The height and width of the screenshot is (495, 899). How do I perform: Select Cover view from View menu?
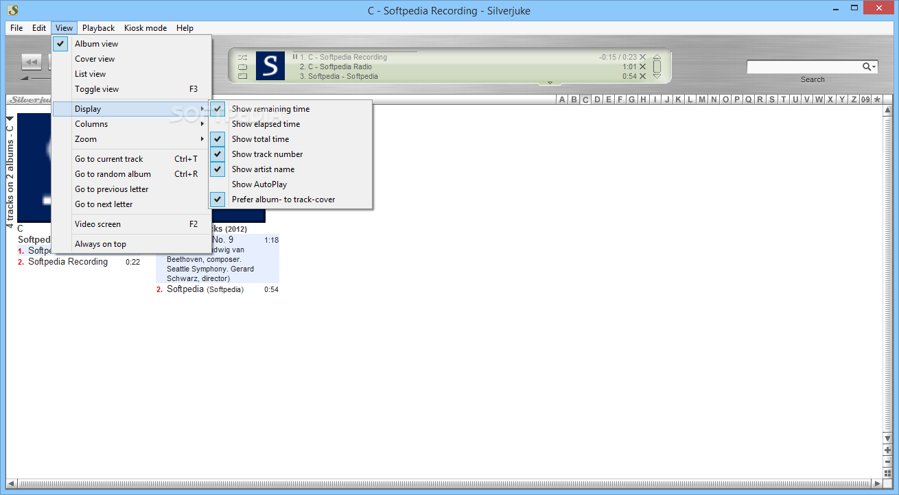click(132, 59)
